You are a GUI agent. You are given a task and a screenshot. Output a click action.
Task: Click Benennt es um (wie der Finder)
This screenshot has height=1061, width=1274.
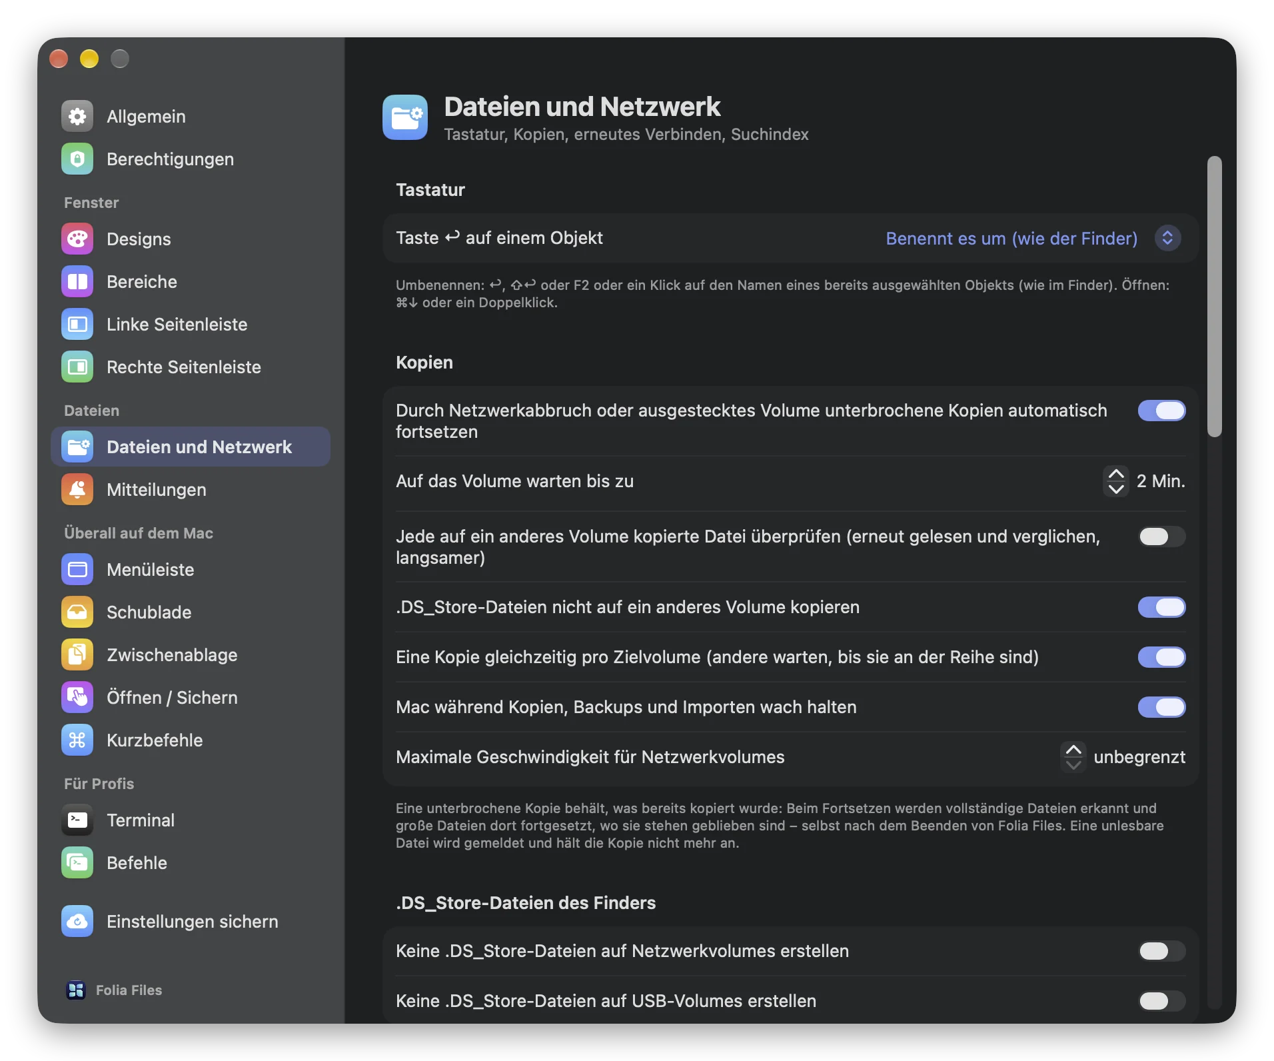pos(1011,239)
